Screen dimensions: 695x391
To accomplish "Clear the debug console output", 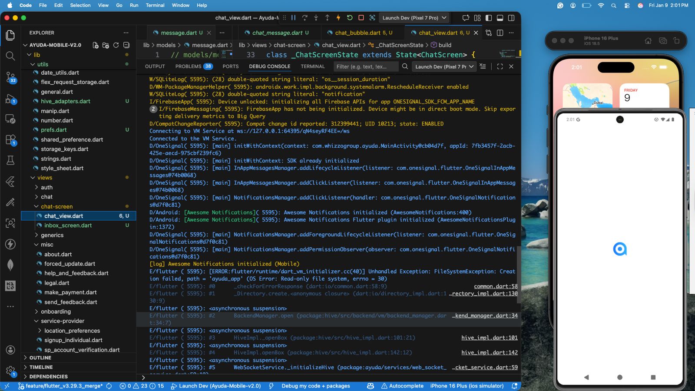I will pyautogui.click(x=483, y=66).
